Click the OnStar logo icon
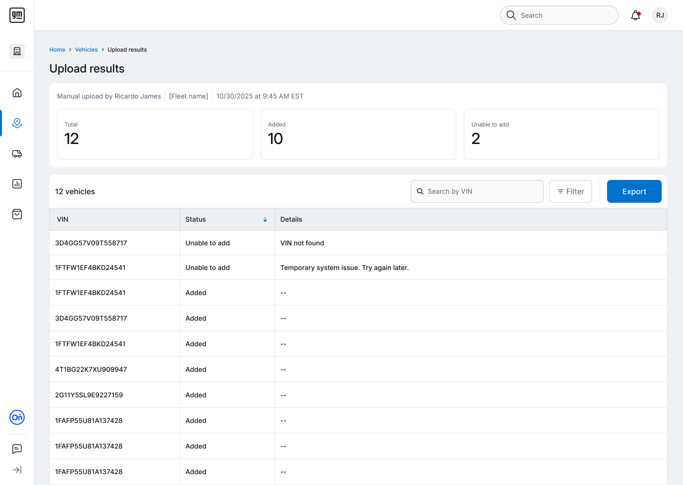Screen dimensions: 683x485 pyautogui.click(x=17, y=417)
